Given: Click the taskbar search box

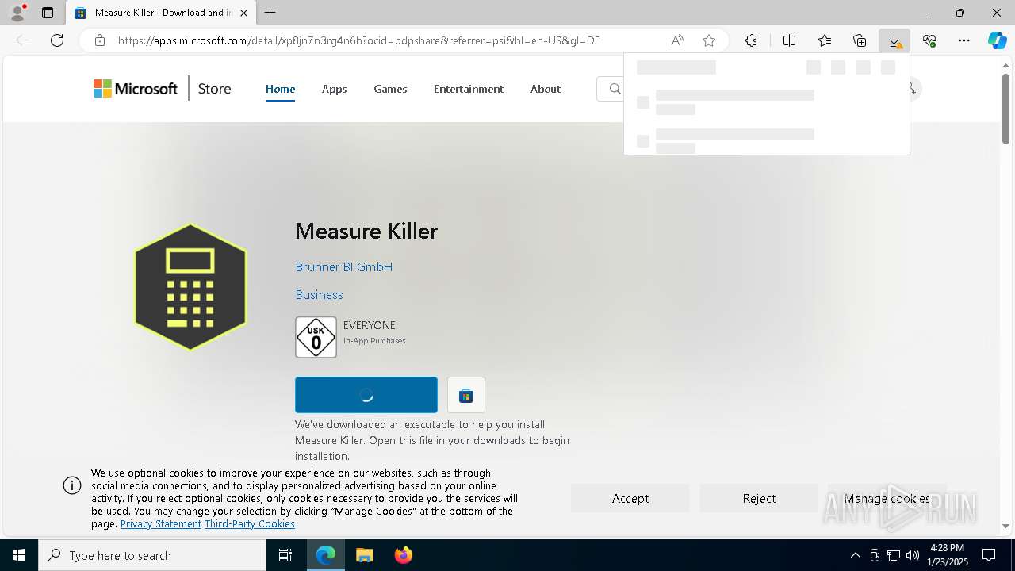Looking at the screenshot, I should point(152,555).
